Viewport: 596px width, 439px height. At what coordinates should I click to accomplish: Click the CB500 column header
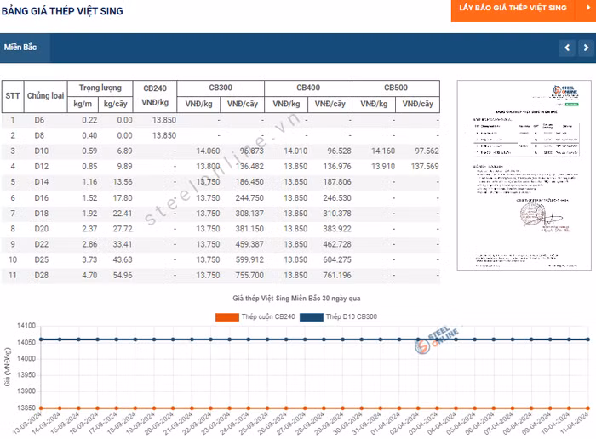coord(395,88)
